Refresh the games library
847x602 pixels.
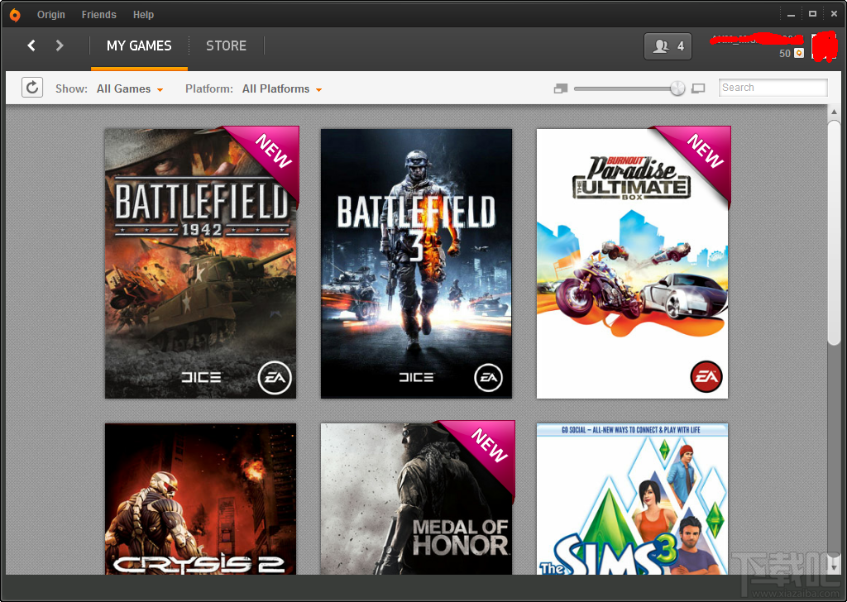(x=32, y=88)
